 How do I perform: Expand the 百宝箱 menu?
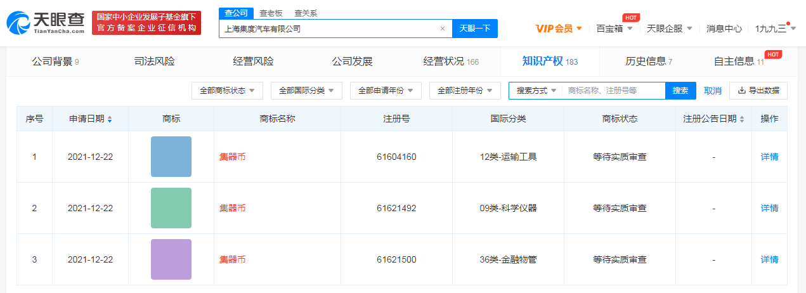(614, 29)
